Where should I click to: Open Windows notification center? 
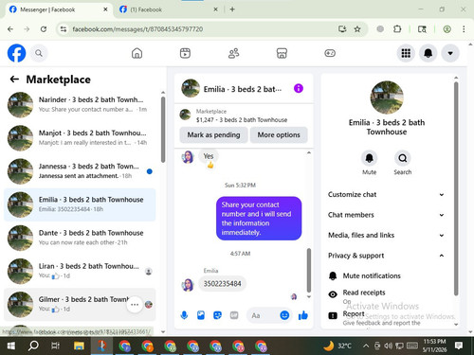[459, 346]
